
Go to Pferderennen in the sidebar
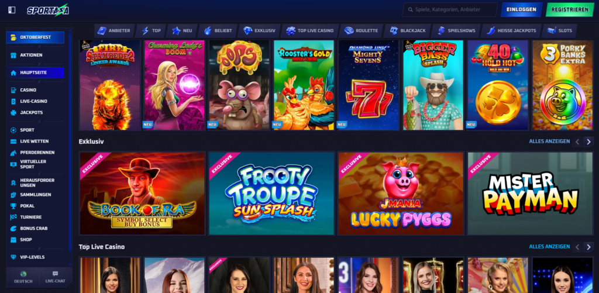[x=35, y=153]
